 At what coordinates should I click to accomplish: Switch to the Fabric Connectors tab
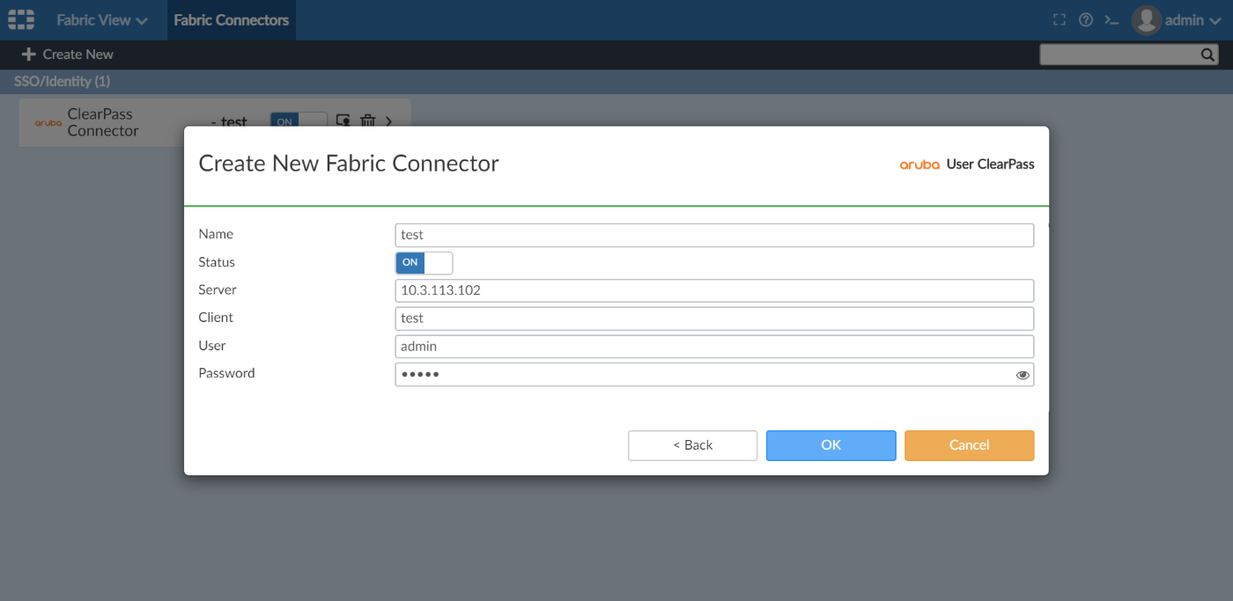(x=231, y=19)
